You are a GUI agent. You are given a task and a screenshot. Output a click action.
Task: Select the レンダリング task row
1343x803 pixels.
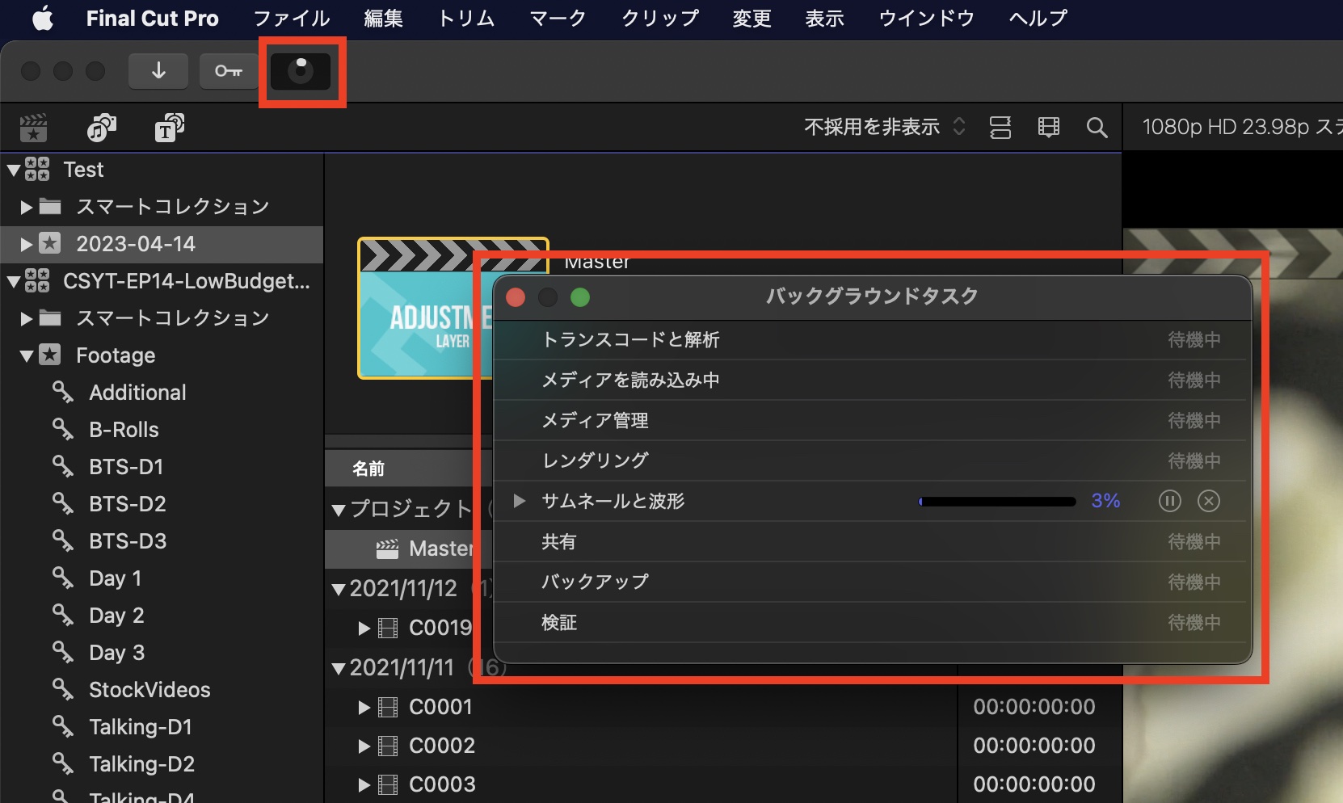871,460
